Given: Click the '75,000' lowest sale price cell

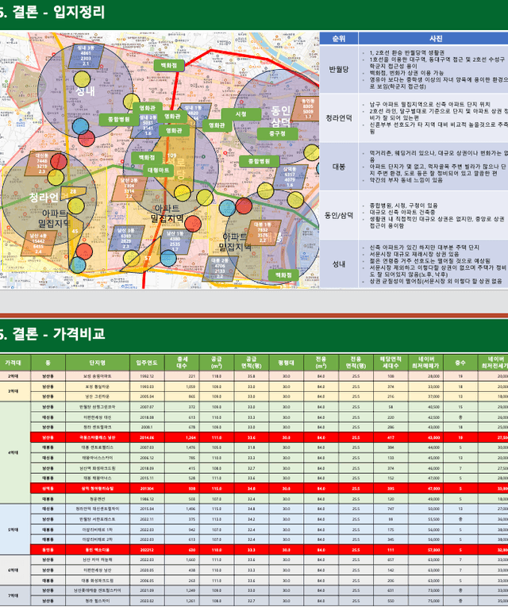Looking at the screenshot, I should tap(425, 601).
